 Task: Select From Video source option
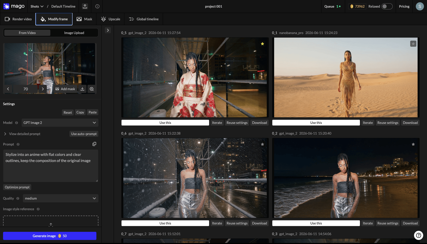pyautogui.click(x=27, y=33)
